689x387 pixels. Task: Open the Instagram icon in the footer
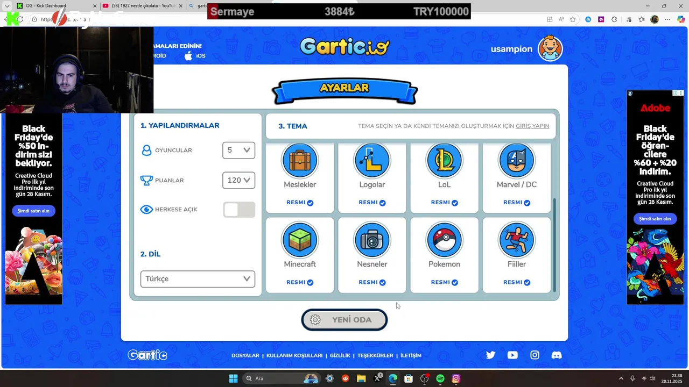[x=535, y=355]
